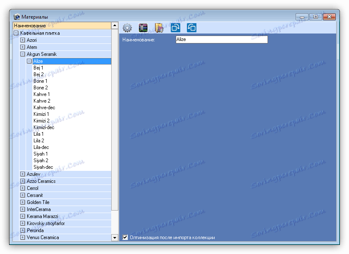Click the Материалы window title icon
This screenshot has width=349, height=254.
pyautogui.click(x=17, y=17)
